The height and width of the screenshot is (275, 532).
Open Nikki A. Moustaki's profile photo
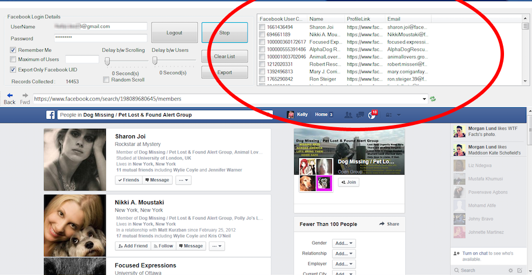[x=75, y=225]
